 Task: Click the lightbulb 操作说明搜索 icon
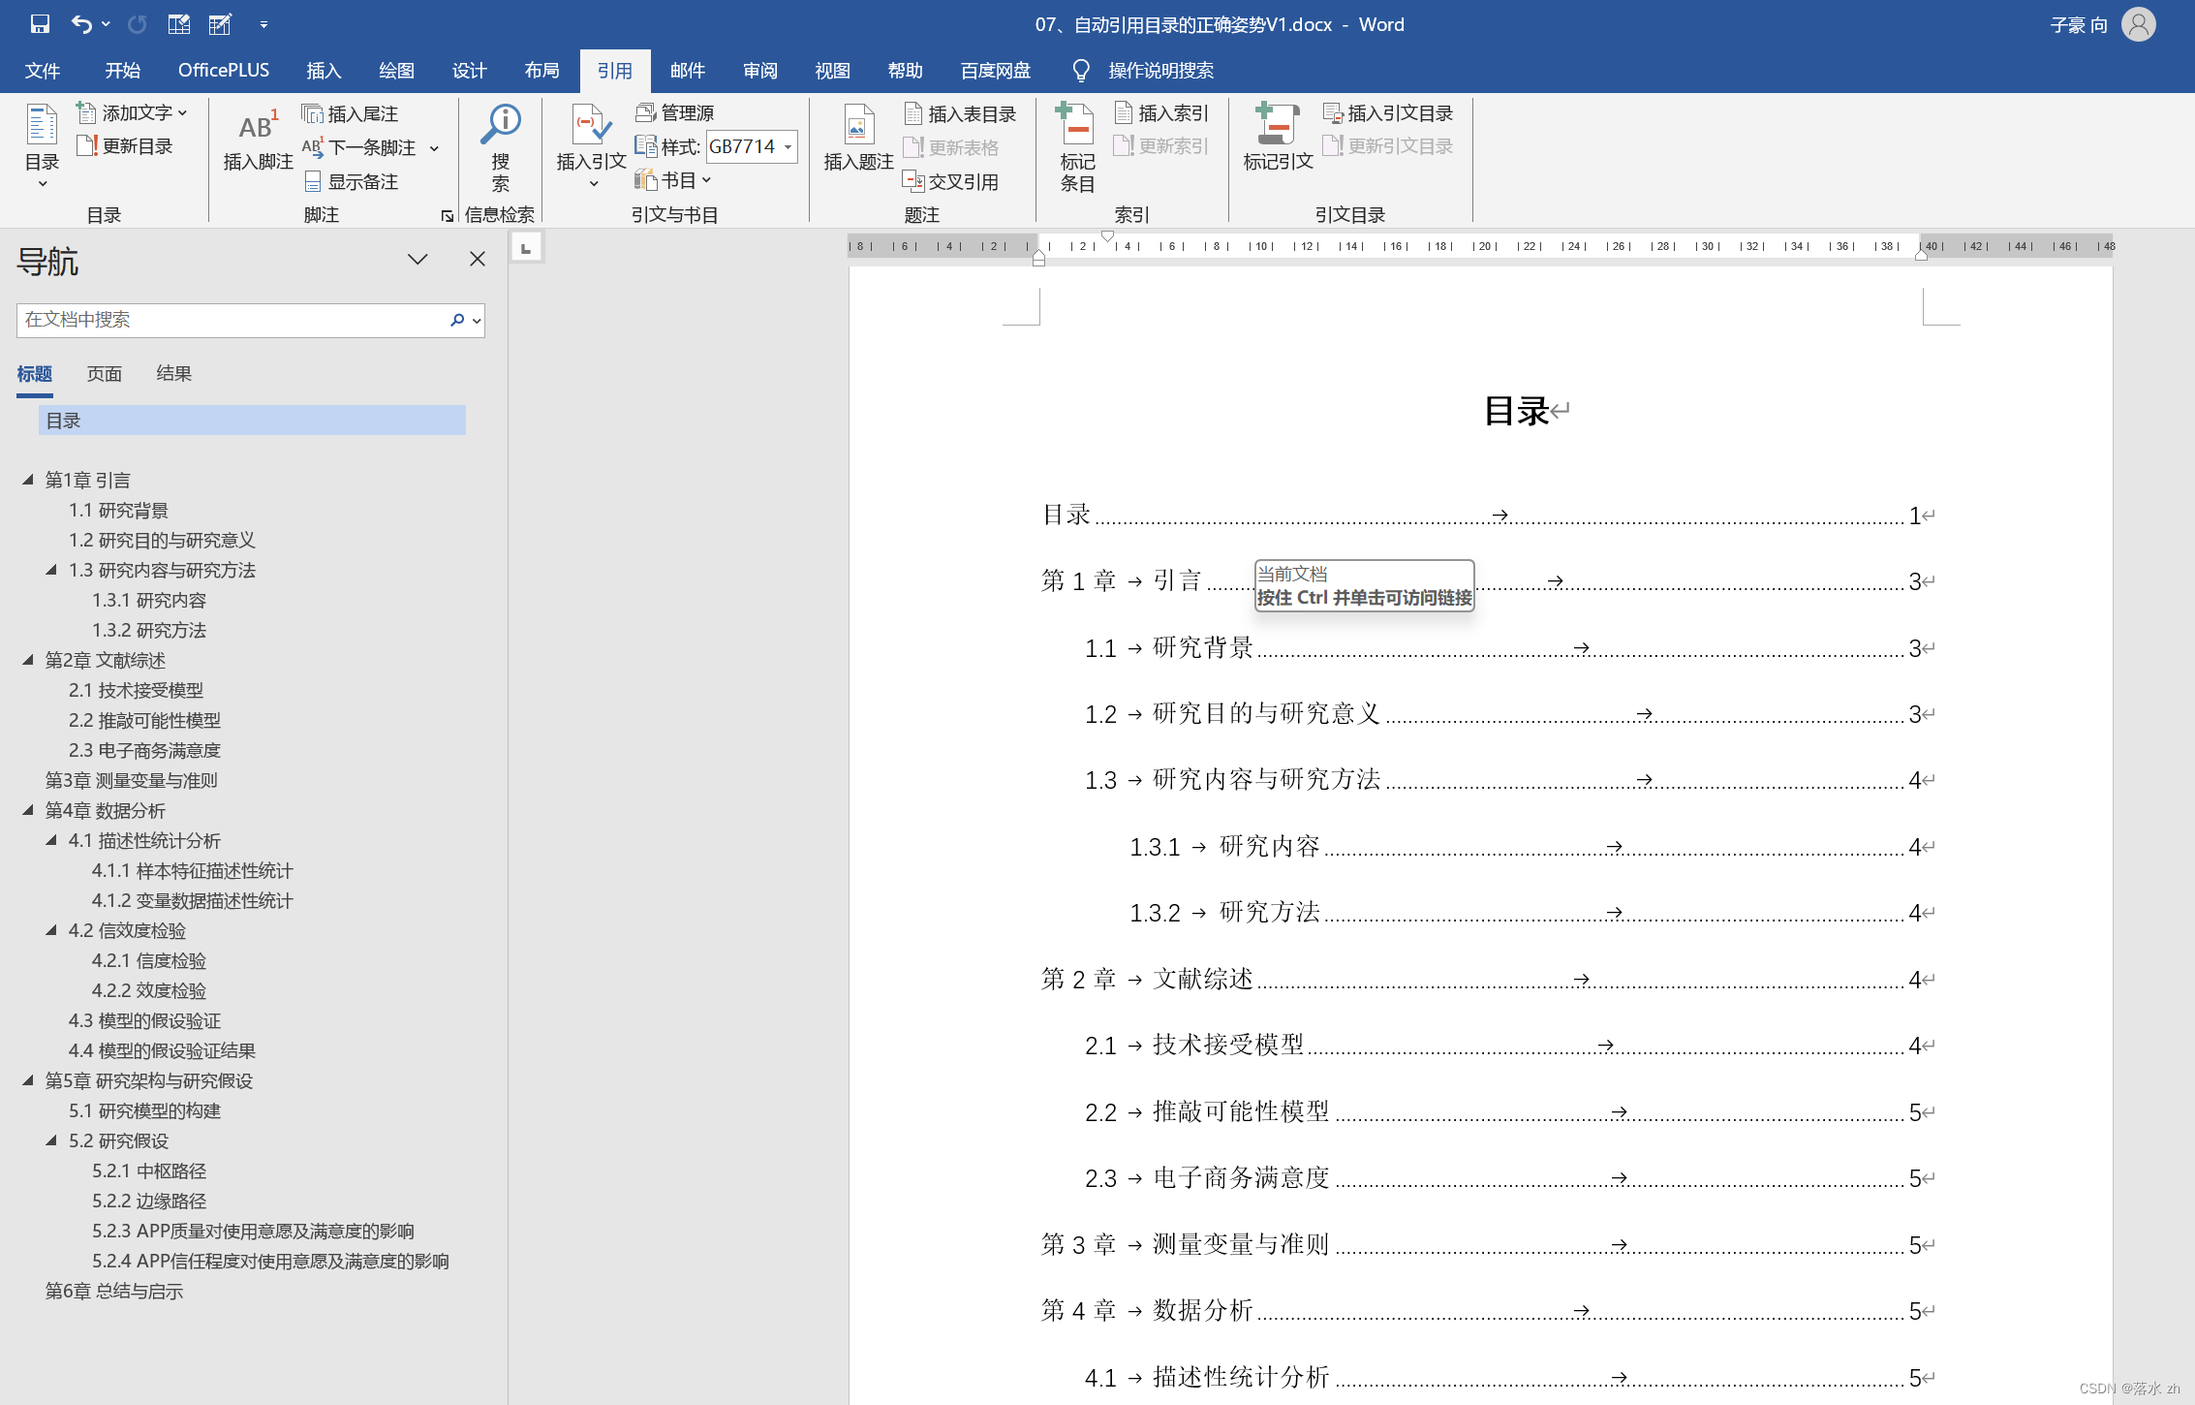pyautogui.click(x=1081, y=71)
